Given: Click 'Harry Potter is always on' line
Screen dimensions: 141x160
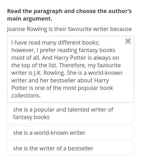Looking at the screenshot, I should (x=86, y=58).
